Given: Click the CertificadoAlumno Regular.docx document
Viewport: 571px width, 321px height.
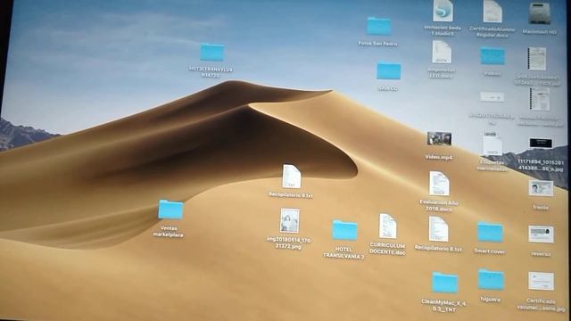Looking at the screenshot, I should tap(492, 12).
